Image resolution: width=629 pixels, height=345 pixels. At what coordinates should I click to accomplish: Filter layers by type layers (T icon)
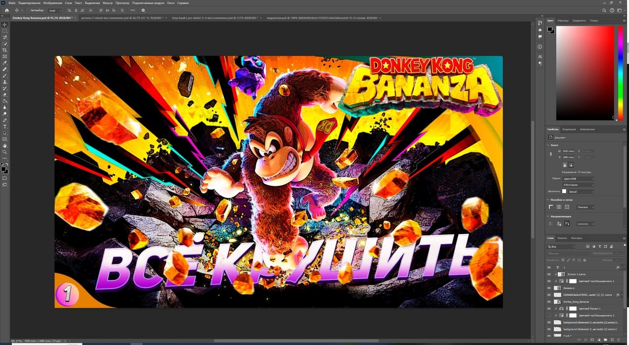600,247
